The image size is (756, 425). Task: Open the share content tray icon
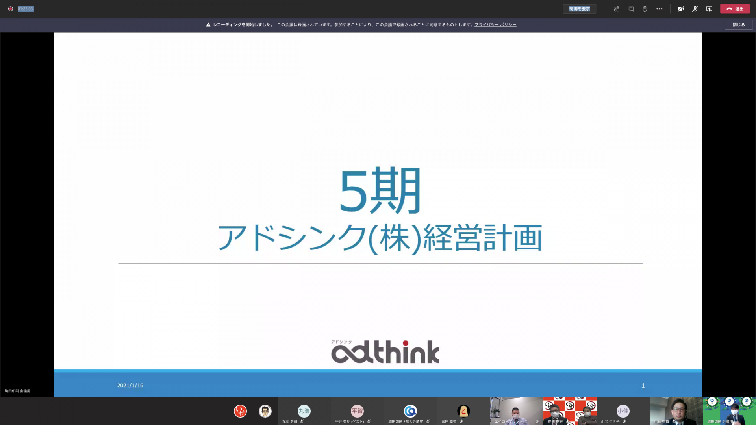click(709, 9)
